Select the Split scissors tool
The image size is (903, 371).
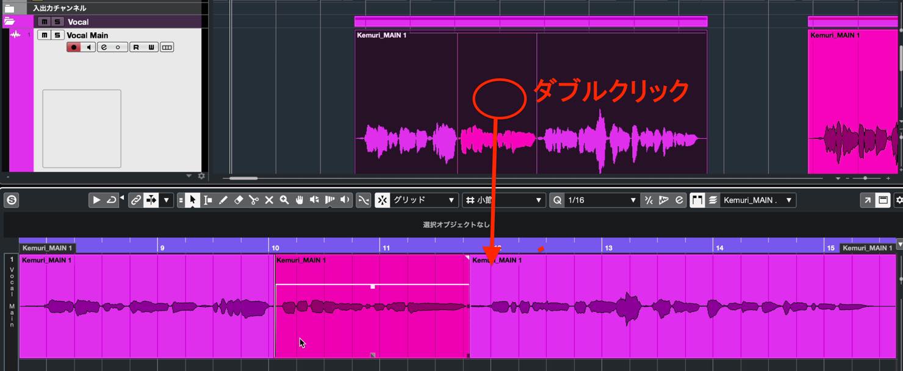tap(254, 200)
